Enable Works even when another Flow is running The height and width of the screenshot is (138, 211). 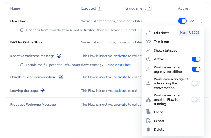tap(196, 99)
